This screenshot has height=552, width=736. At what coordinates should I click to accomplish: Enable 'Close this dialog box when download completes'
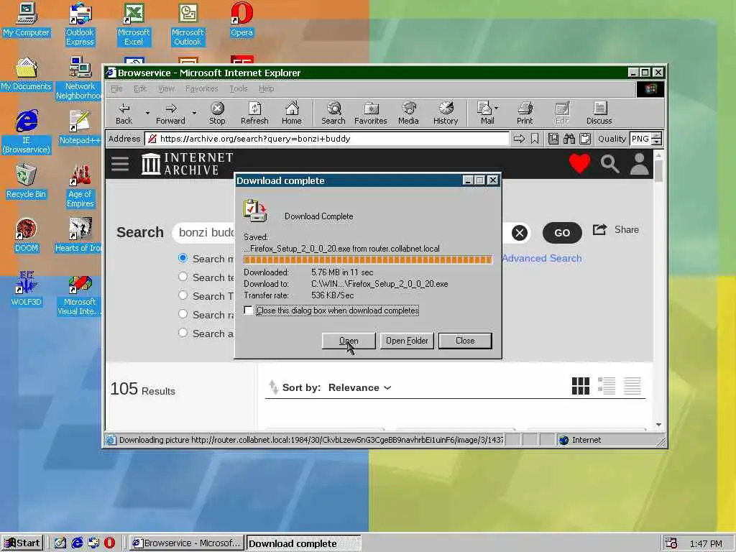tap(248, 310)
